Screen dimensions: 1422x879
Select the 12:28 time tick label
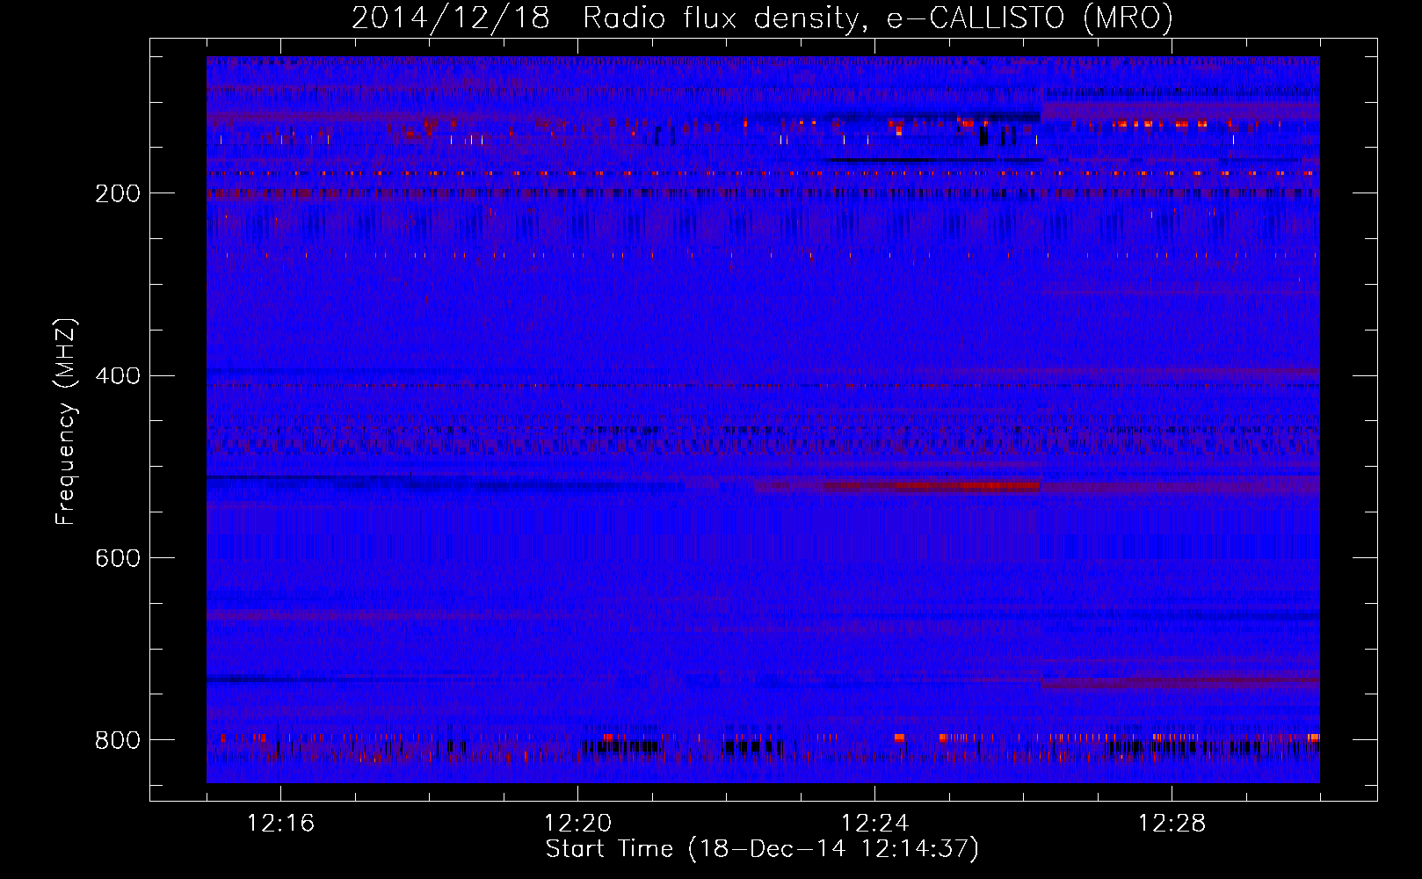coord(1172,824)
